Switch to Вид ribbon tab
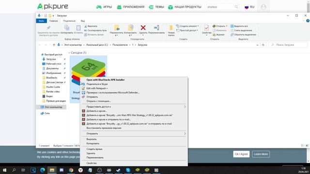The height and width of the screenshot is (174, 310). pos(83,21)
